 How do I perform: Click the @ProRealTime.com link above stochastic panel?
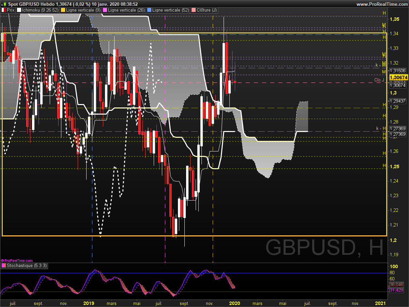coord(17,261)
